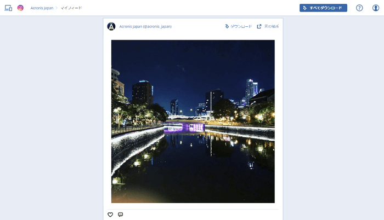
Task: Open the help question mark icon
Action: 359,8
